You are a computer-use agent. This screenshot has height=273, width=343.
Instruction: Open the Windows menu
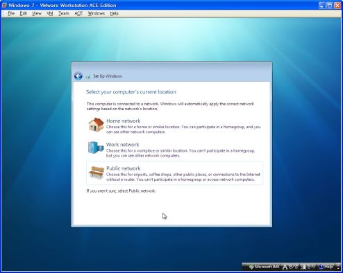click(97, 13)
